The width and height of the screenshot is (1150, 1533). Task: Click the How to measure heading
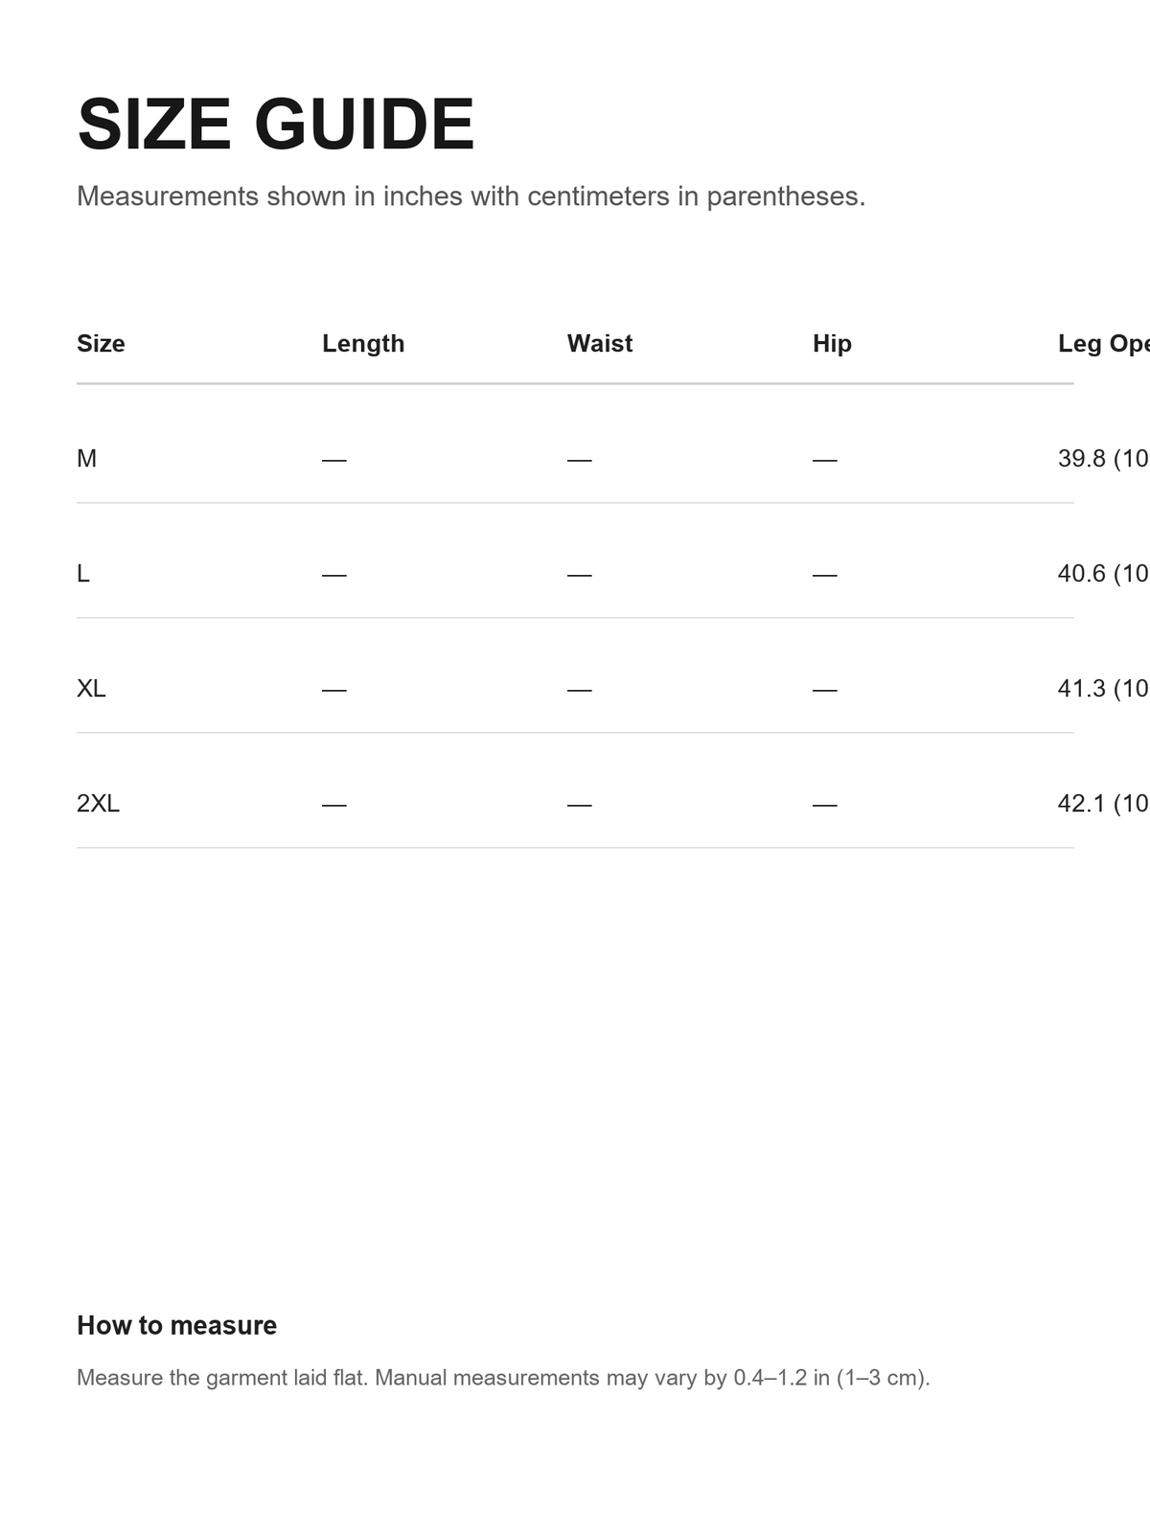[176, 1325]
